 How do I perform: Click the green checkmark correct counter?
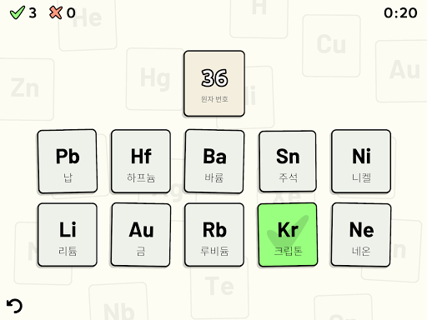click(23, 12)
